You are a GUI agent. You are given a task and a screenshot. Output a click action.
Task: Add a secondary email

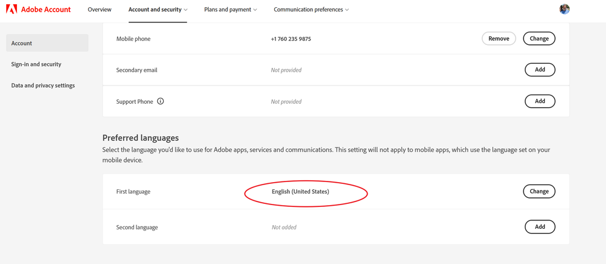click(540, 70)
